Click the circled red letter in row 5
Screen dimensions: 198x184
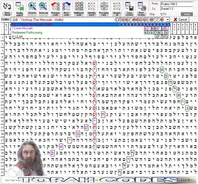tap(94, 63)
